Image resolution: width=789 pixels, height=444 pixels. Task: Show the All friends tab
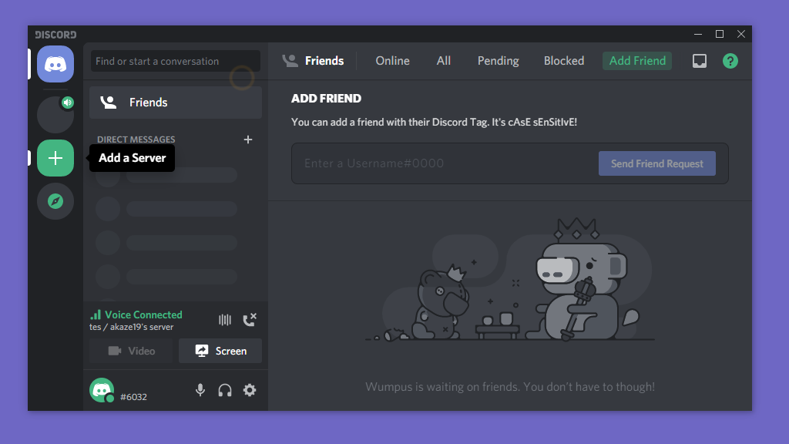pyautogui.click(x=444, y=61)
